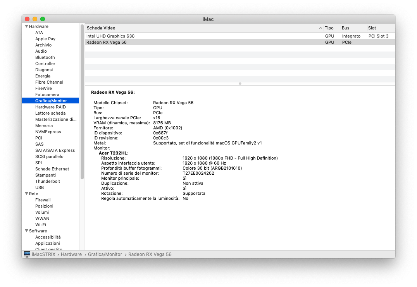Select WWAN under Rete
The width and height of the screenshot is (417, 287).
(42, 218)
